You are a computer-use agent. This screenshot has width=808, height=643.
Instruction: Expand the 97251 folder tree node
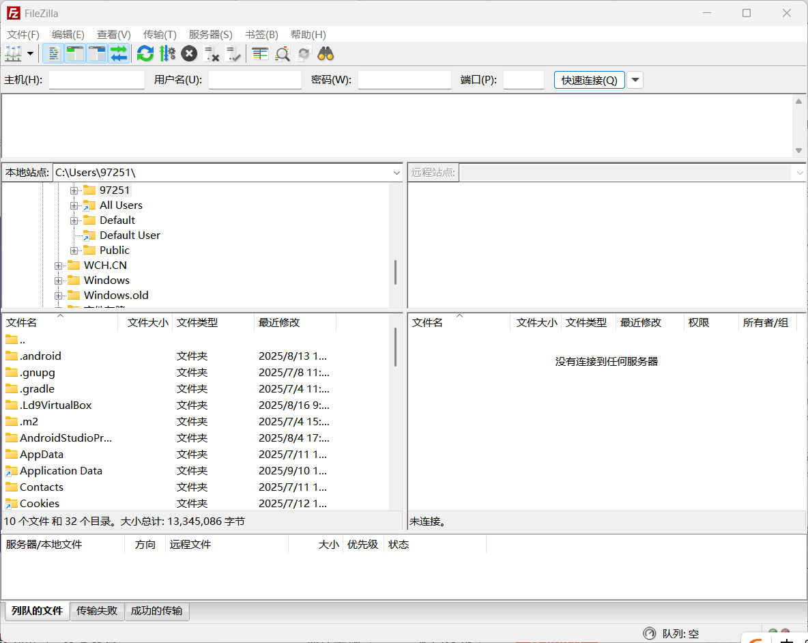74,190
